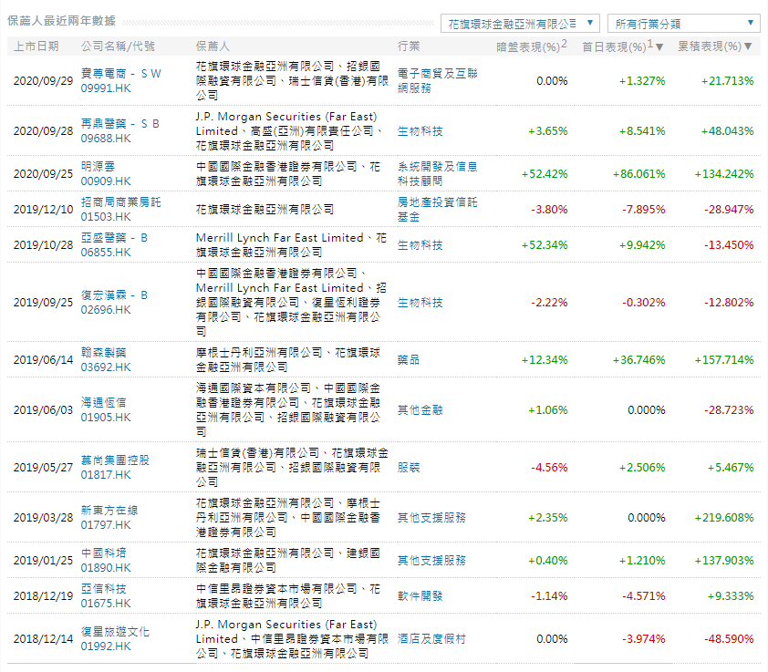Click cumulative value -48.590%
The height and width of the screenshot is (672, 768).
click(729, 638)
